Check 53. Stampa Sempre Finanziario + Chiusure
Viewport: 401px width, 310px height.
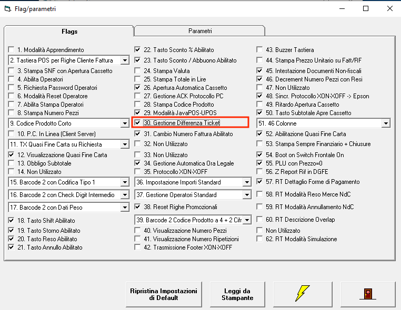[x=259, y=144]
